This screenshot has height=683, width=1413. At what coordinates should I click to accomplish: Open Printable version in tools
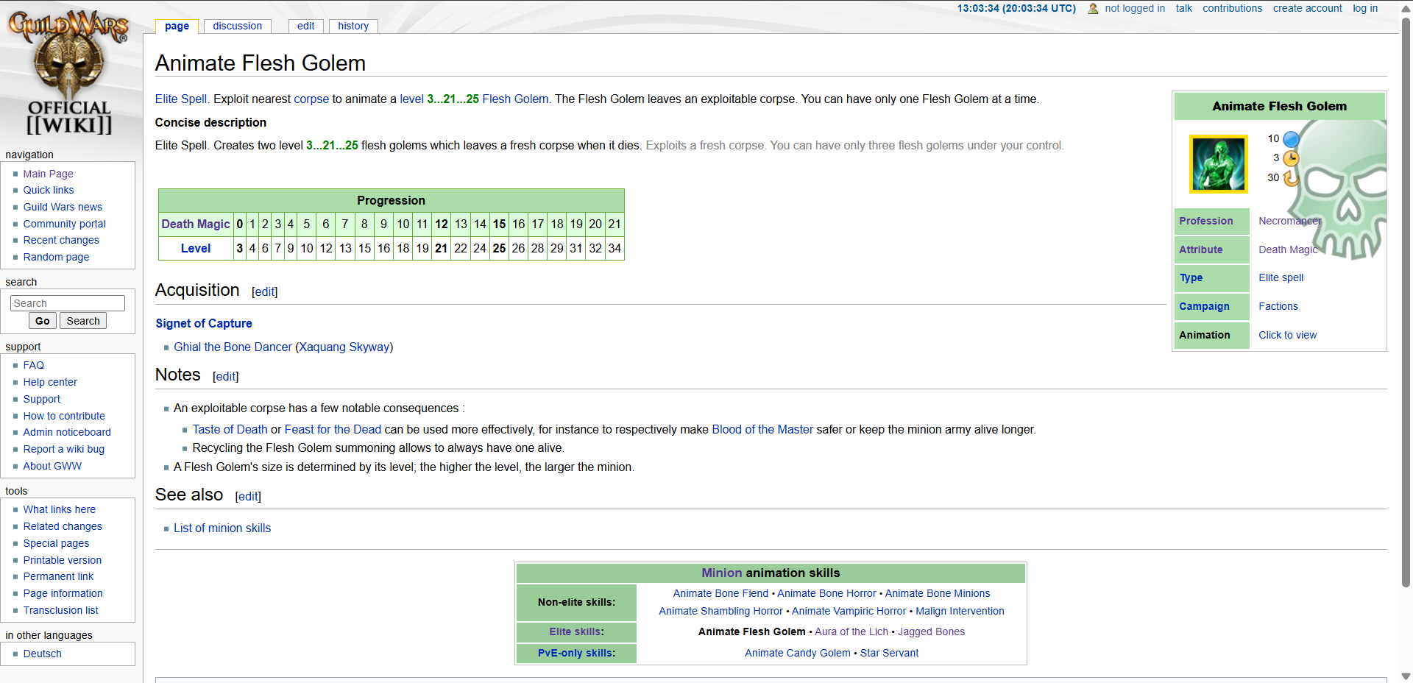[62, 560]
